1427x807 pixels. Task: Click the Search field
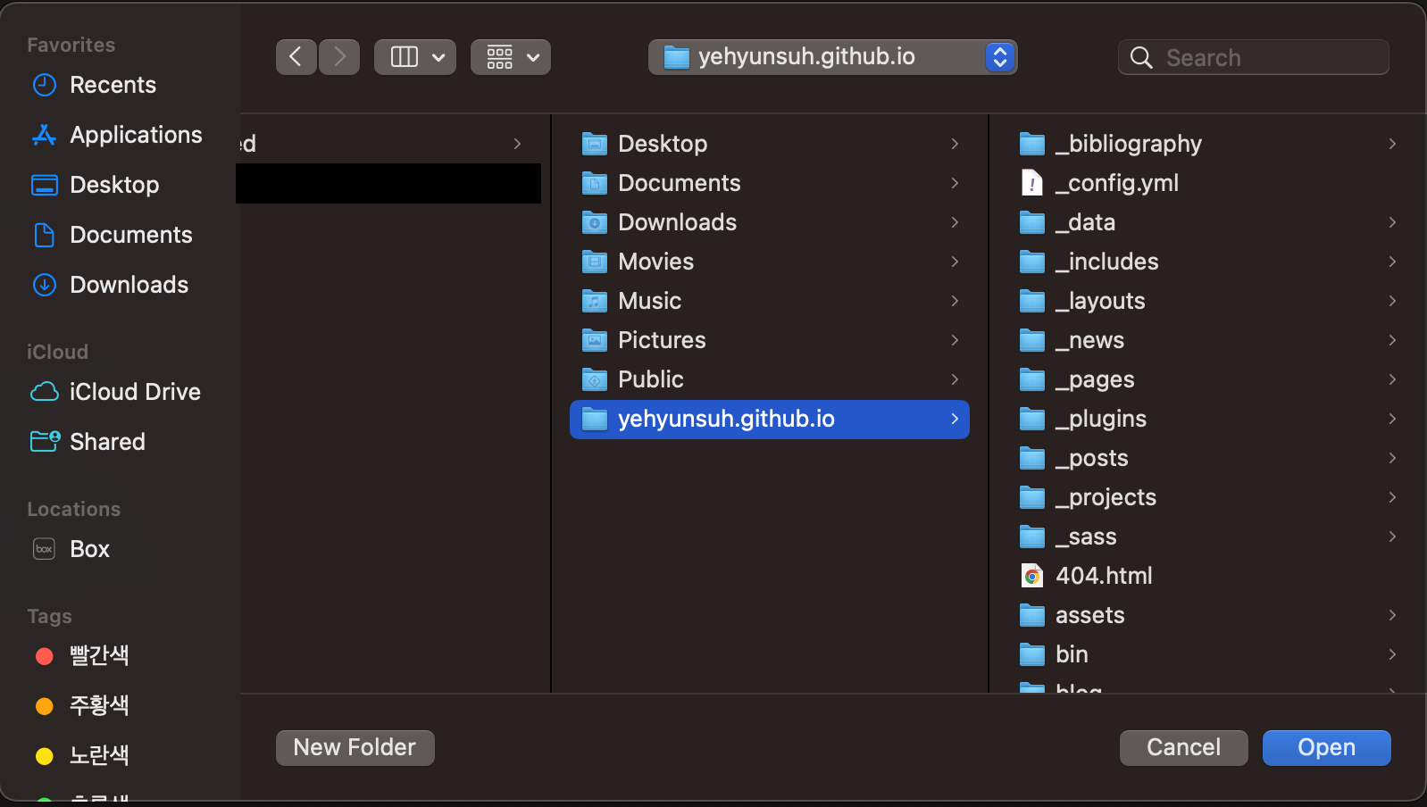[1254, 57]
